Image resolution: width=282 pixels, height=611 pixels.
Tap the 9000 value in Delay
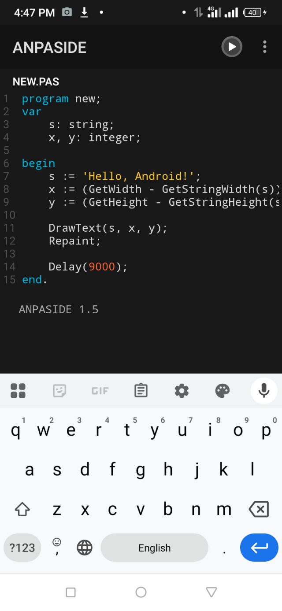pos(102,267)
